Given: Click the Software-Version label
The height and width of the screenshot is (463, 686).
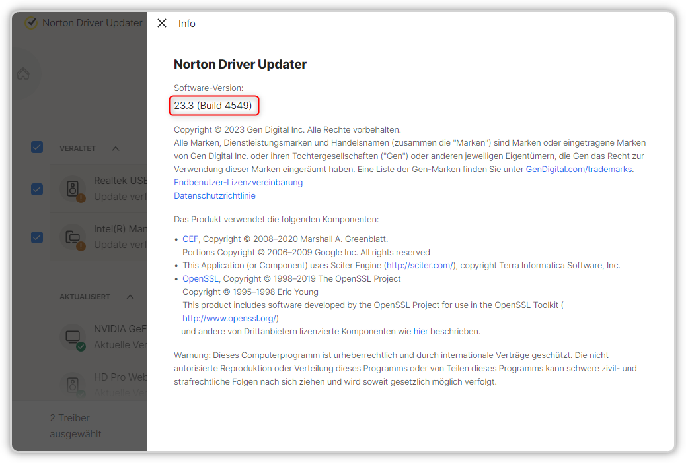Looking at the screenshot, I should [x=209, y=88].
